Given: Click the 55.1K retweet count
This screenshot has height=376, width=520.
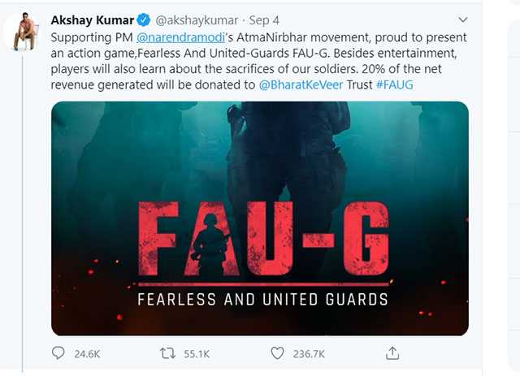Looking at the screenshot, I should click(x=197, y=354).
